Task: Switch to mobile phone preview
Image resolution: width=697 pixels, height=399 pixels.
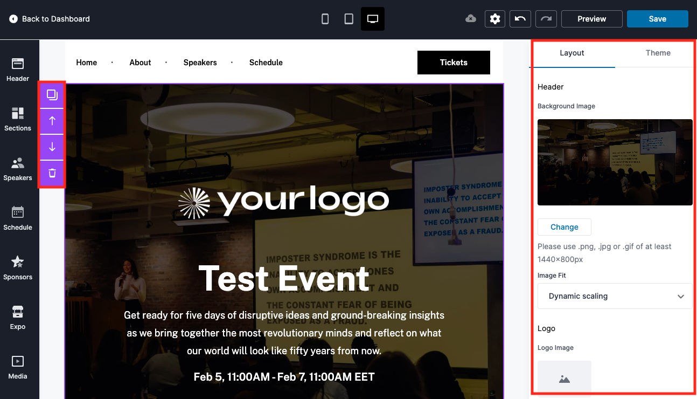Action: point(325,19)
